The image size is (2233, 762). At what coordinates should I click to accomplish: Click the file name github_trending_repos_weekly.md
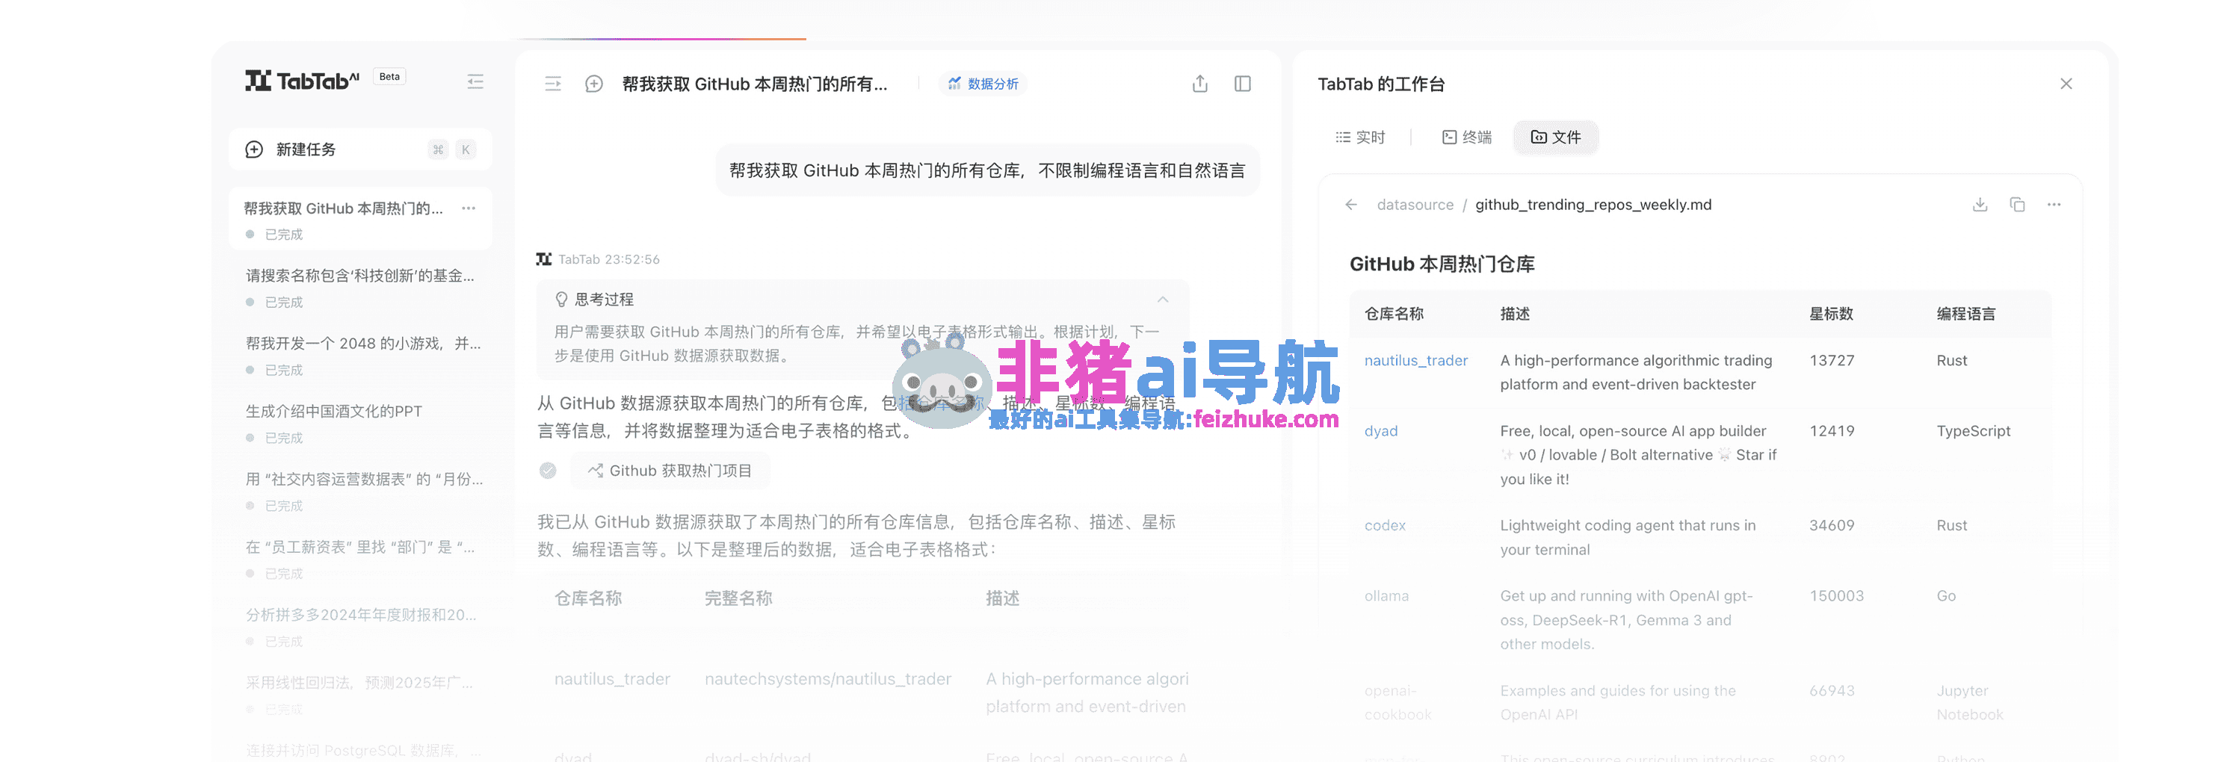[x=1593, y=205]
